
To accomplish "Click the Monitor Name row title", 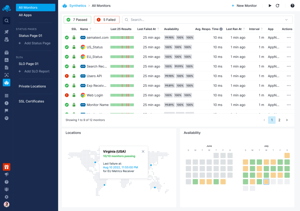I will point(98,105).
